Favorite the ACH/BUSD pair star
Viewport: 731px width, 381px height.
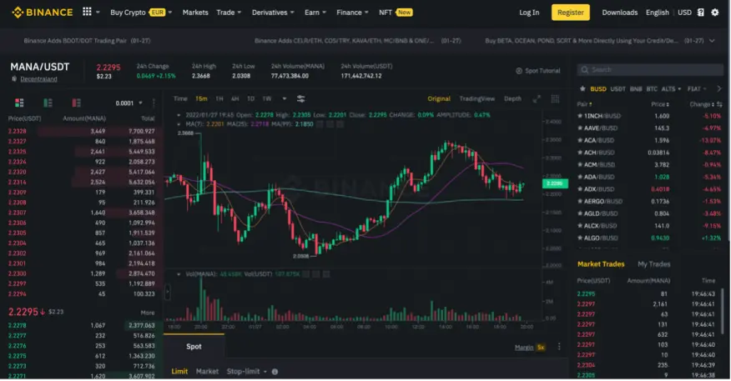[x=580, y=153]
